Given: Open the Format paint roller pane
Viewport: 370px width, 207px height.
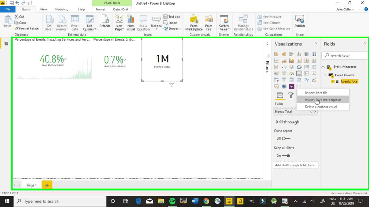Looking at the screenshot, I should click(x=291, y=95).
